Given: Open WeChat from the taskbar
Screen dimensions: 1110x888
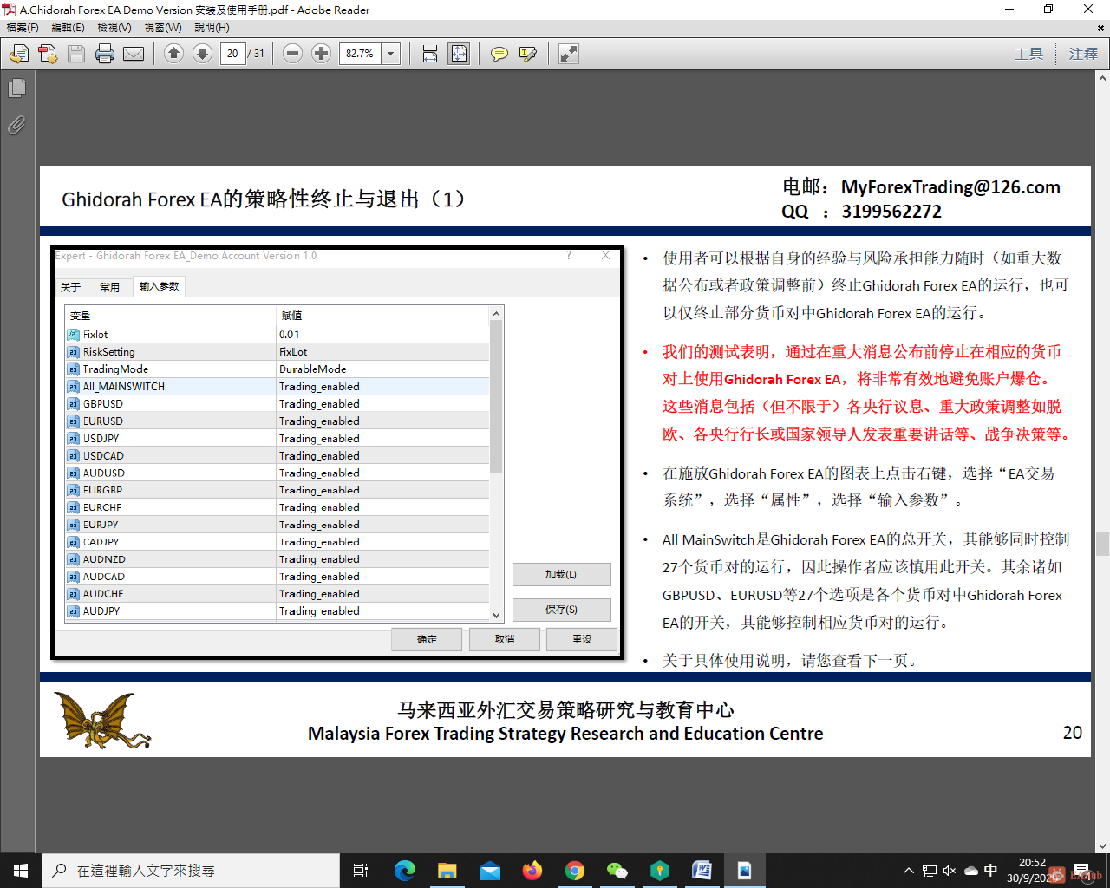Looking at the screenshot, I should pos(617,871).
